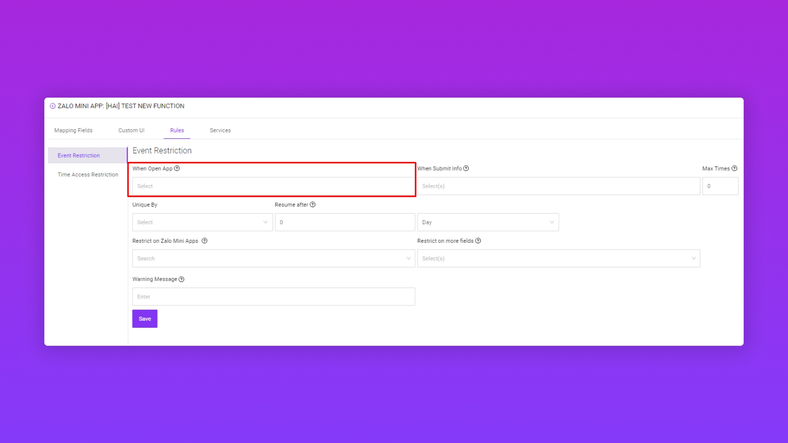Screen dimensions: 788x443
Task: Click the help icon next to When Submit Info
Action: coord(466,168)
